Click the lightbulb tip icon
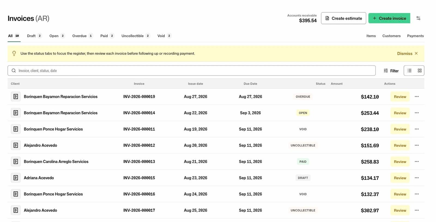436x222 pixels. [14, 53]
